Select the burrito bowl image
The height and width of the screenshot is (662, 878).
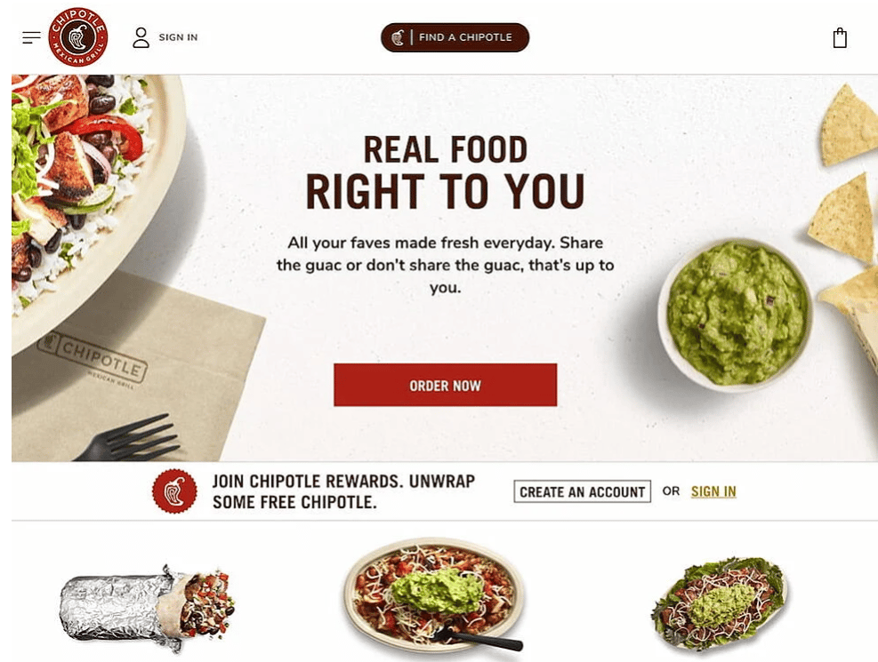point(434,596)
